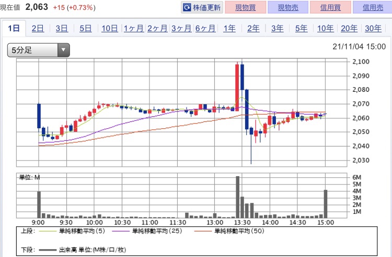The height and width of the screenshot is (257, 392).
Task: Open 現物買 order link
Action: pyautogui.click(x=245, y=7)
